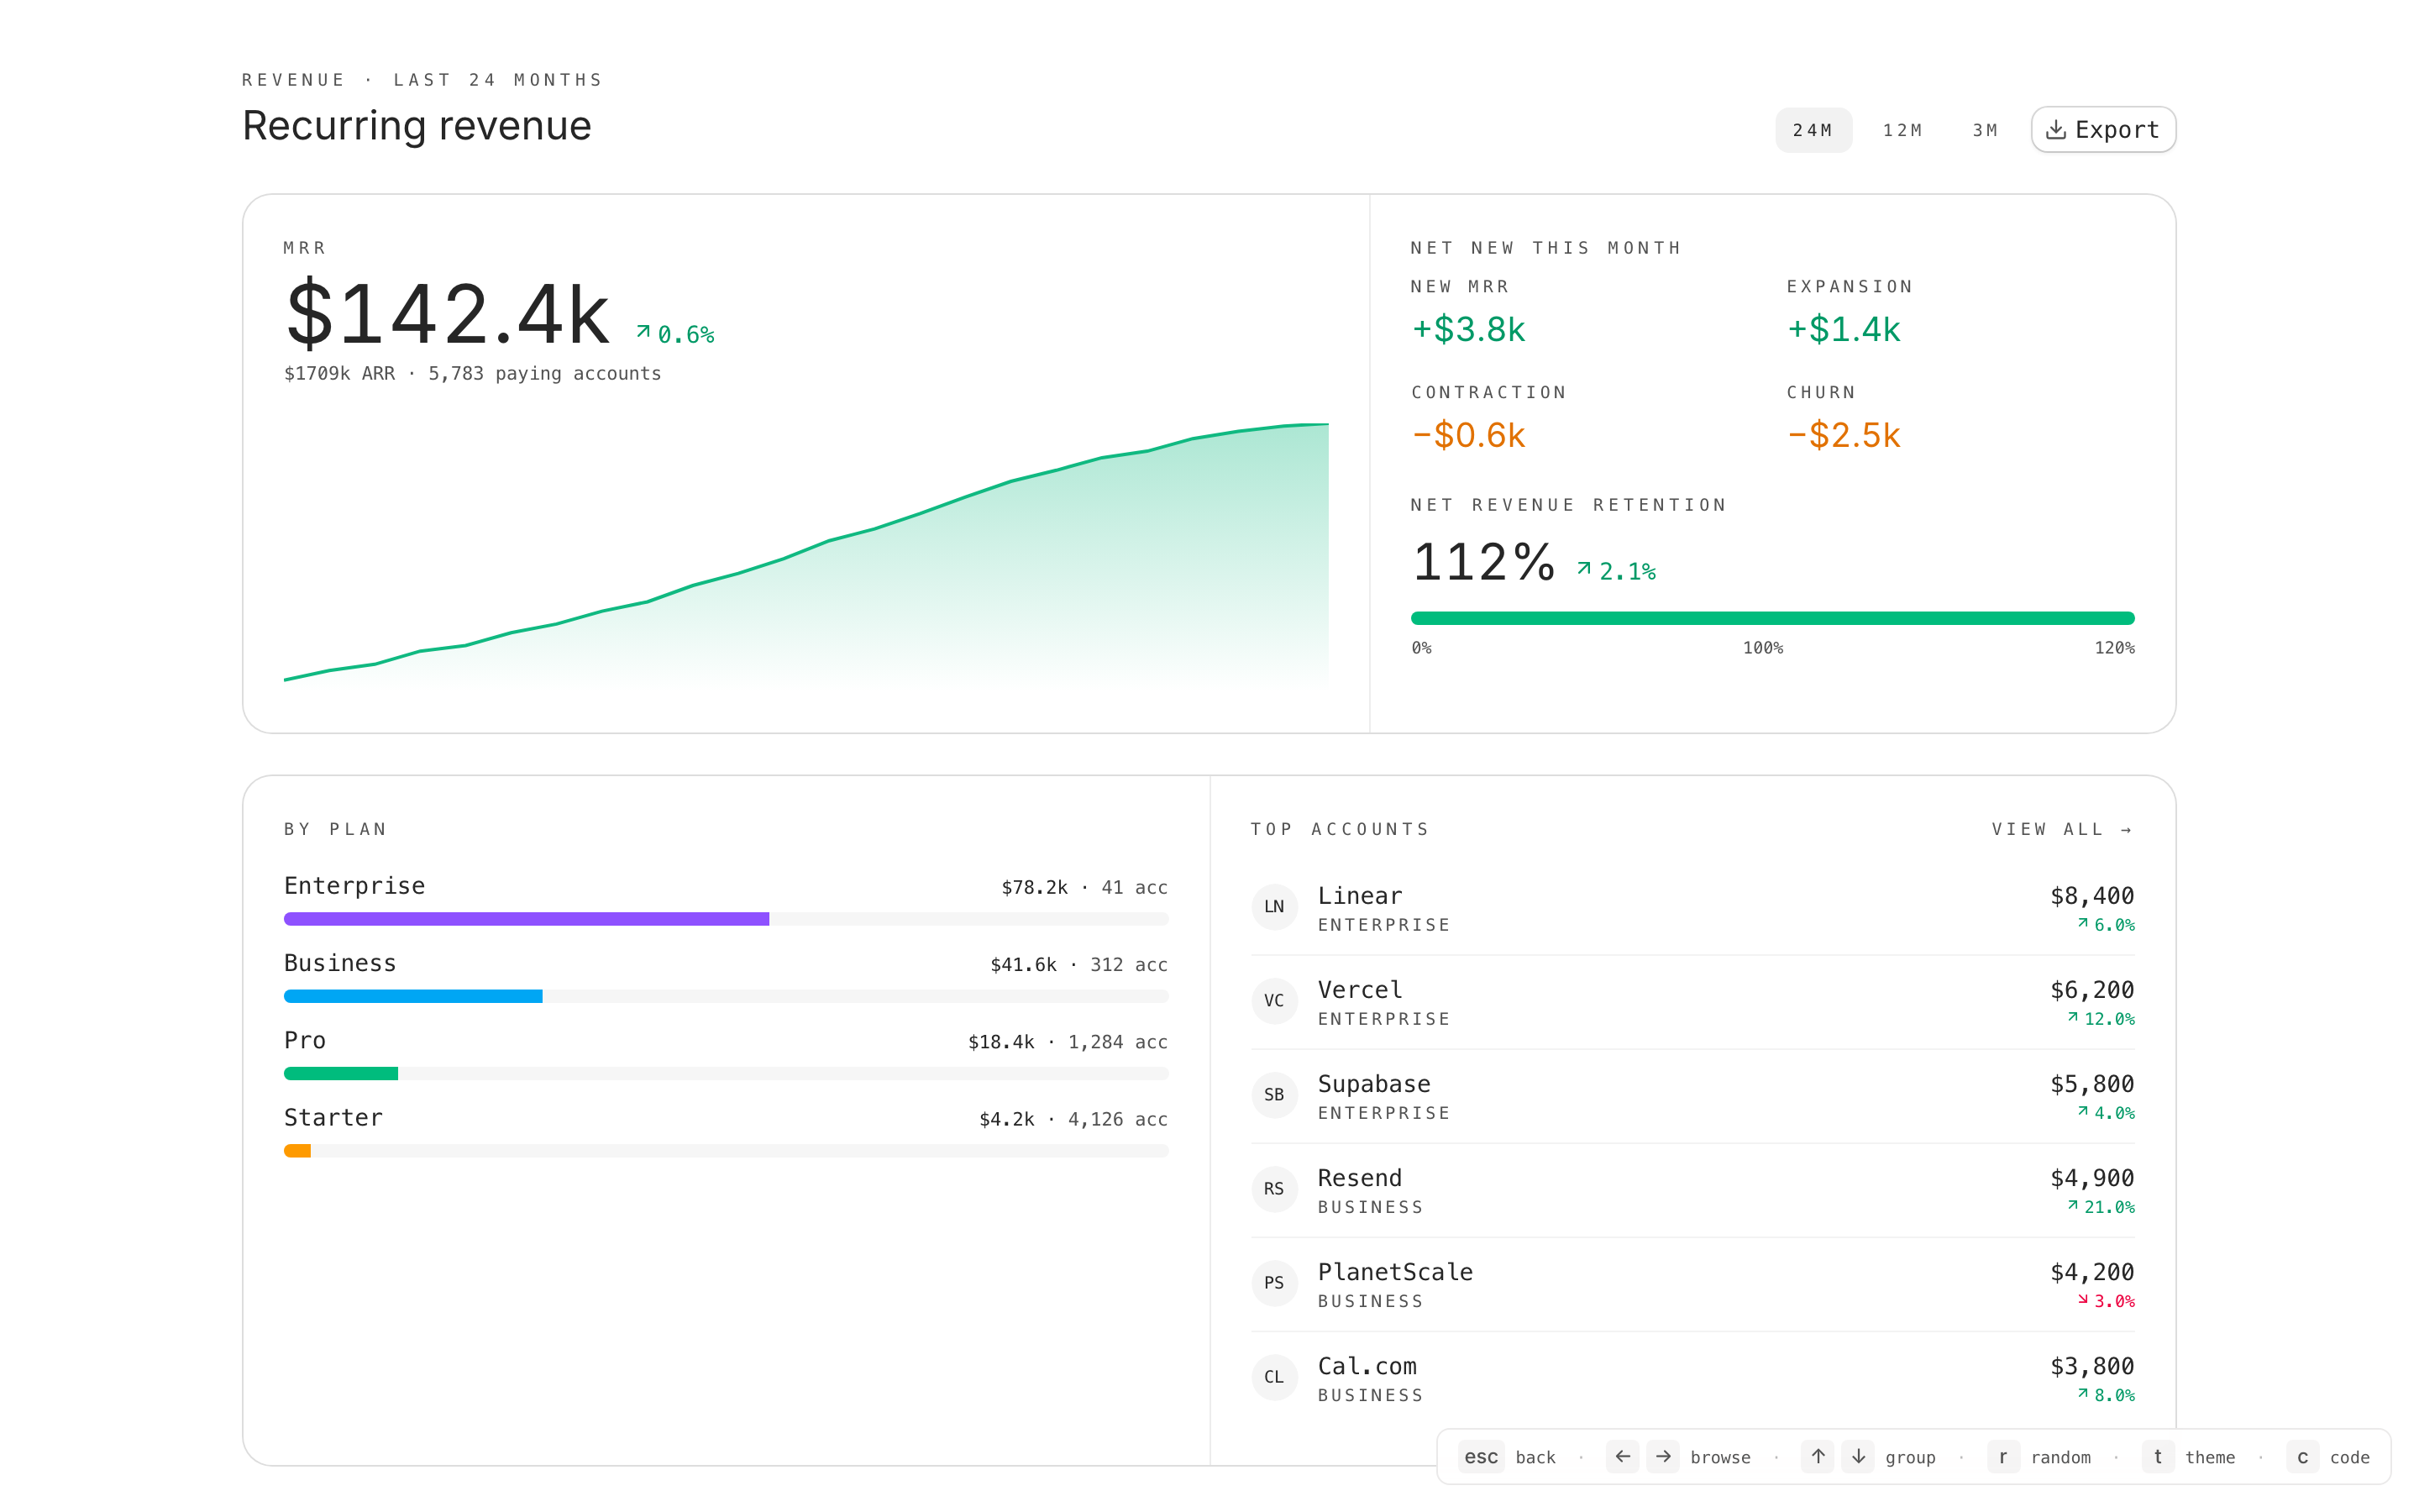This screenshot has width=2419, height=1512.
Task: Toggle theme with the t key
Action: (x=2157, y=1457)
